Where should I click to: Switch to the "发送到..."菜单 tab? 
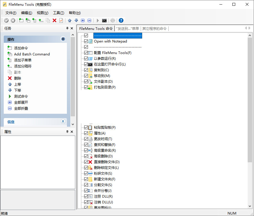127,28
